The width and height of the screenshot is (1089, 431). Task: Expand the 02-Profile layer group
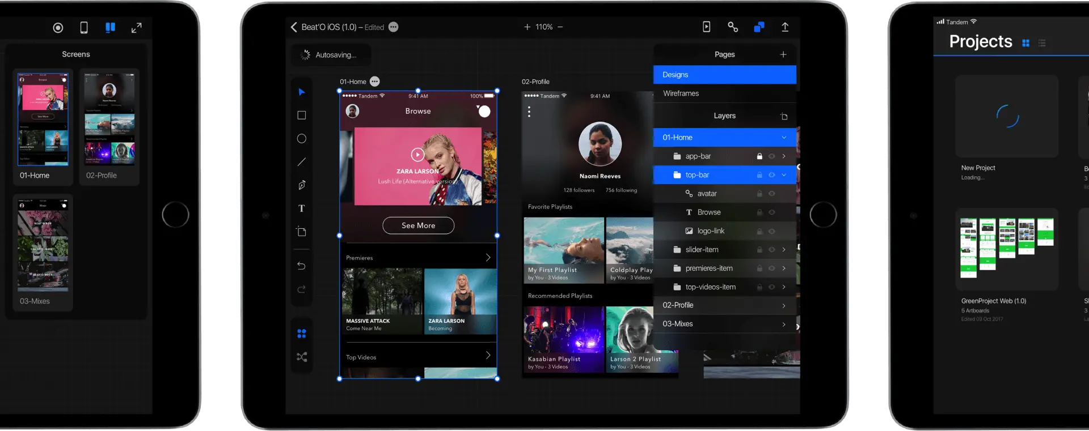pyautogui.click(x=784, y=306)
